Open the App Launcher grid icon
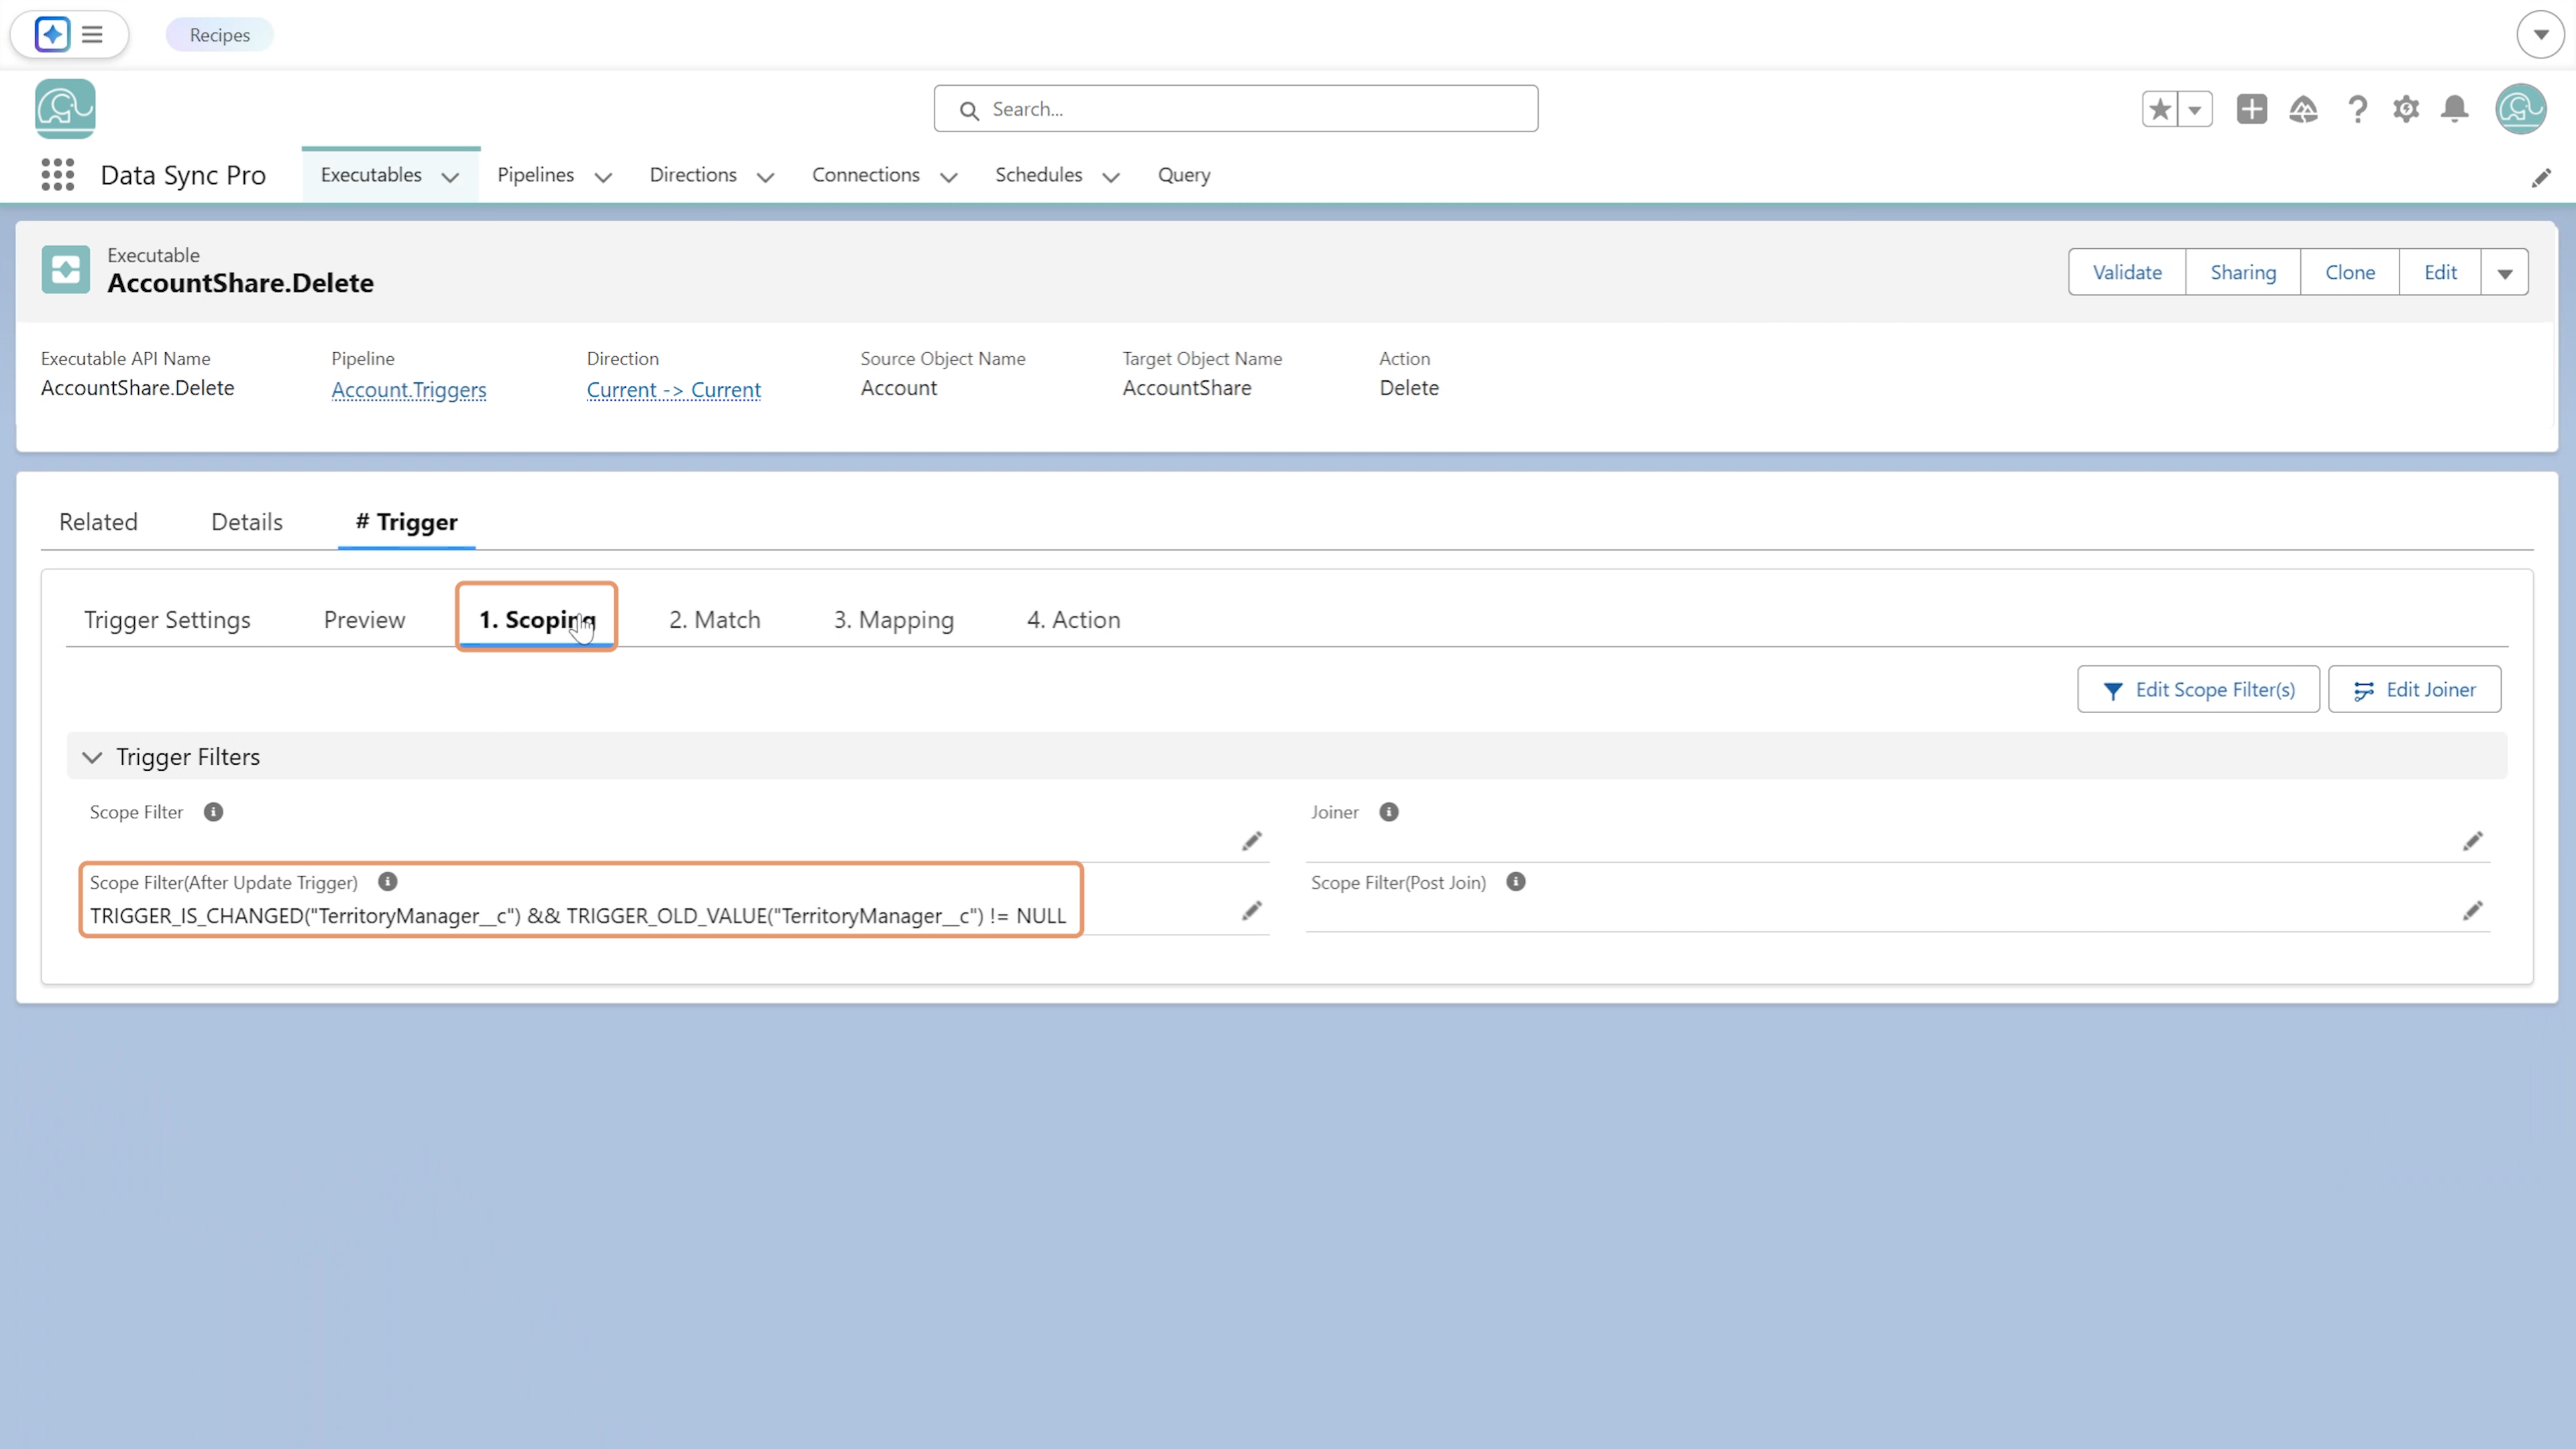Viewport: 2576px width, 1449px height. tap(58, 175)
